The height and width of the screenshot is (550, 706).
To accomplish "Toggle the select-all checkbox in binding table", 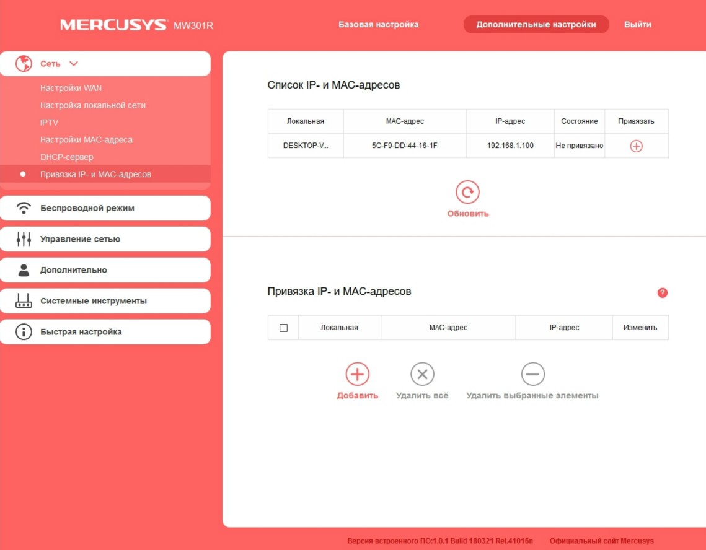I will pos(283,328).
